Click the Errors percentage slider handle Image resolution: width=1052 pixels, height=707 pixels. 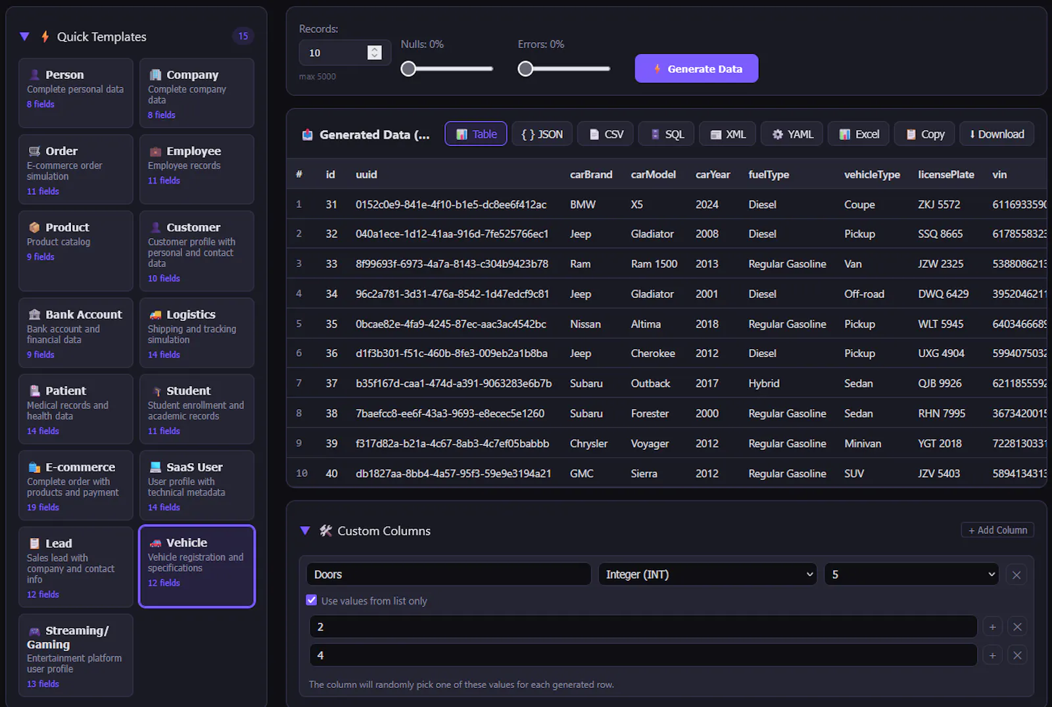point(525,68)
